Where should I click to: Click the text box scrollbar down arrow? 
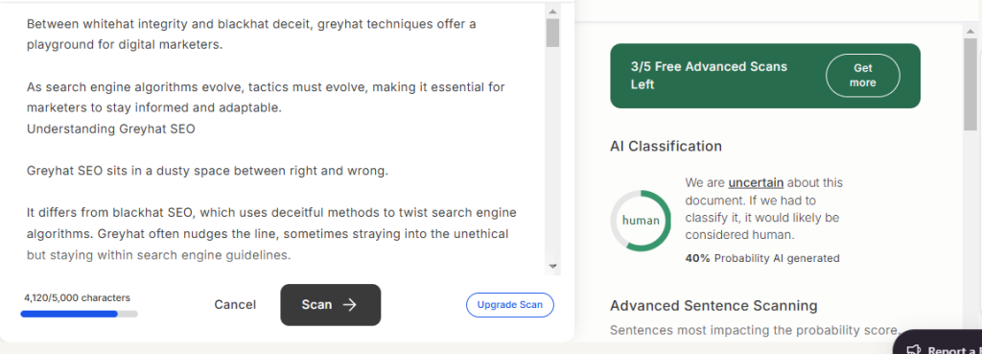[x=552, y=267]
